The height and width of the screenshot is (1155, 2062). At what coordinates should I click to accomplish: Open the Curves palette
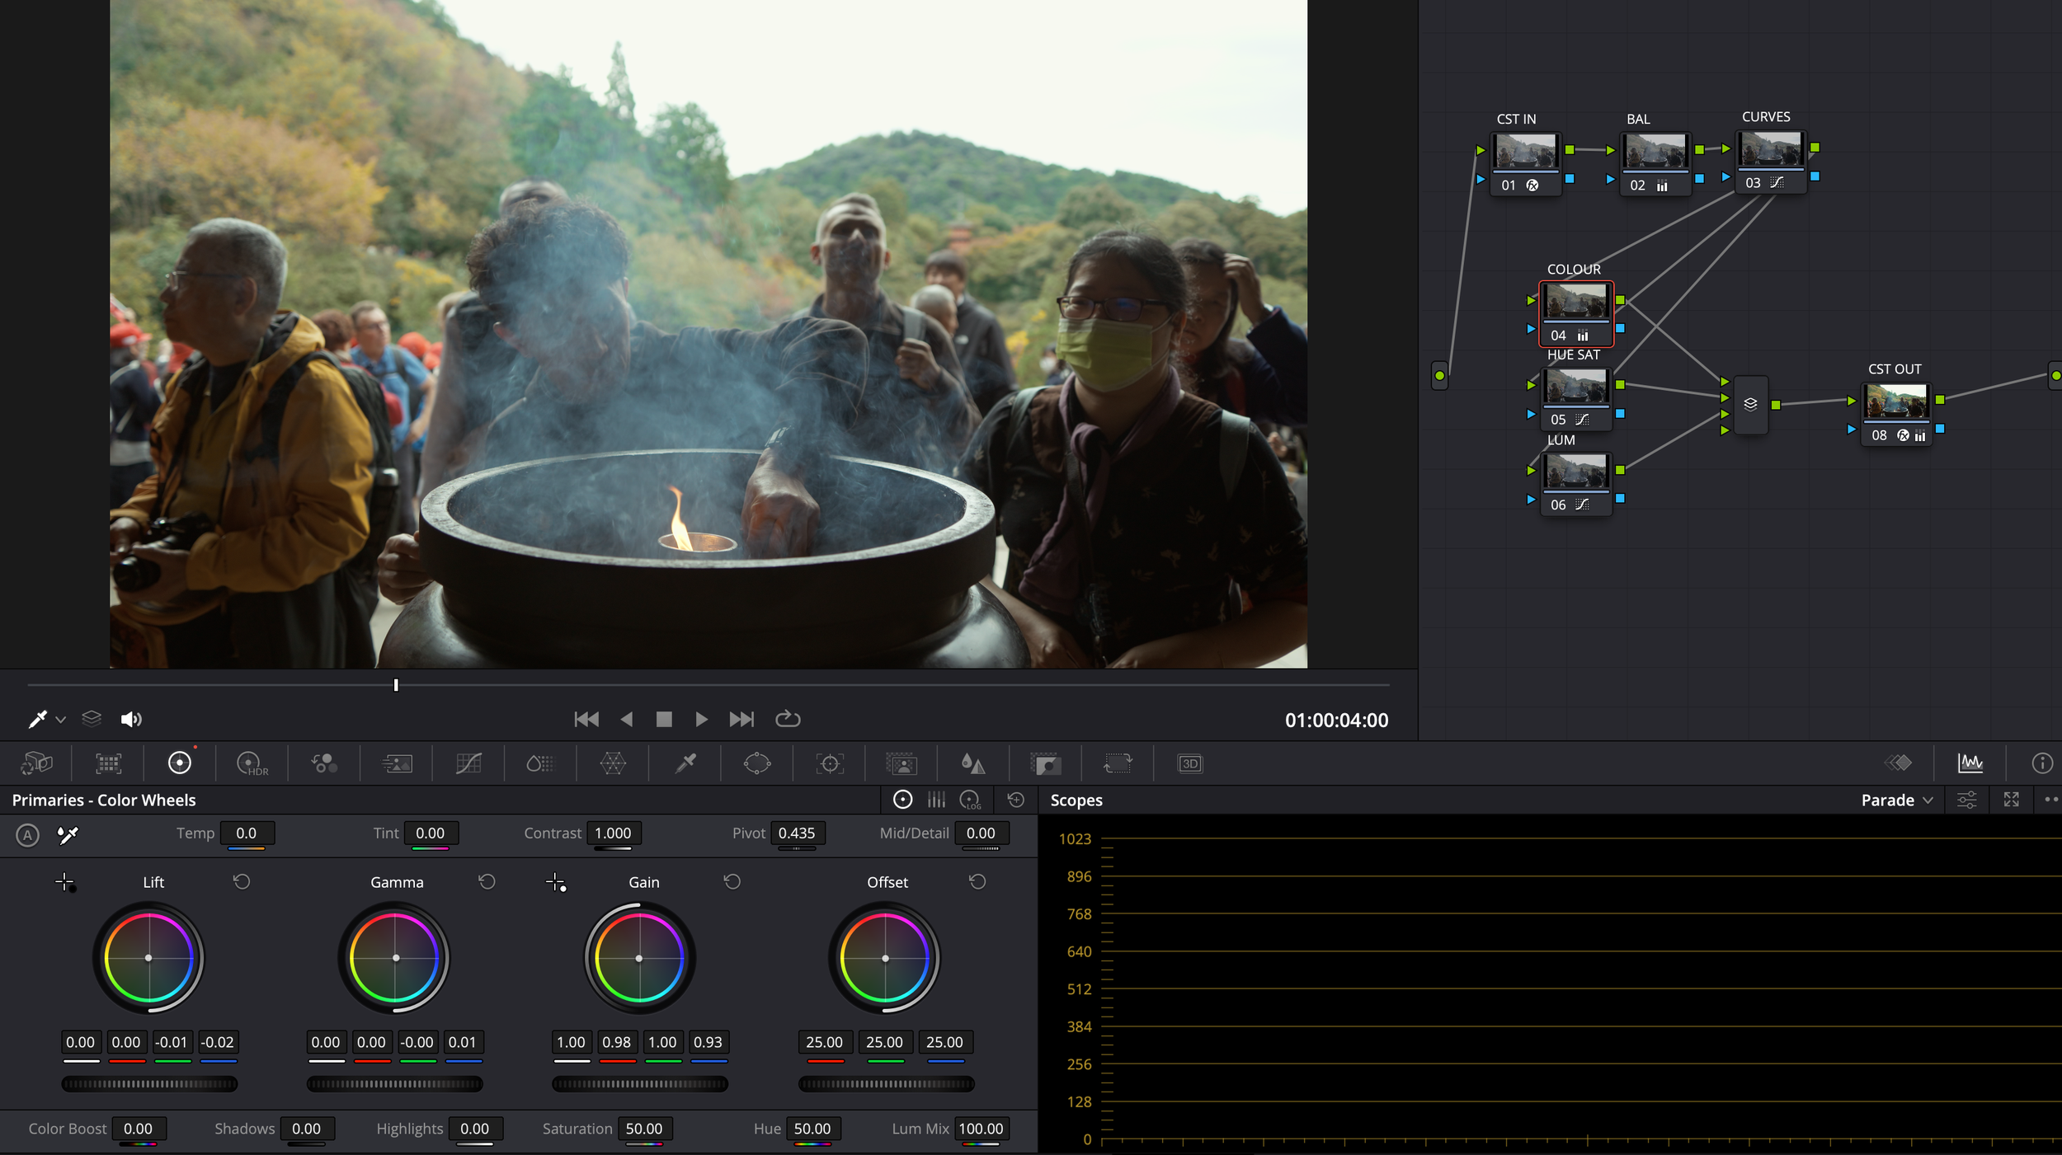coord(468,763)
